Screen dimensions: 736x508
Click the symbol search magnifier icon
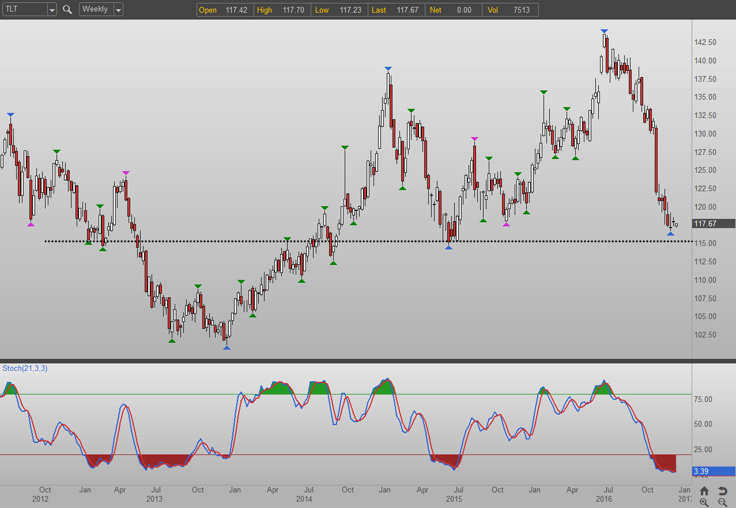click(x=67, y=9)
